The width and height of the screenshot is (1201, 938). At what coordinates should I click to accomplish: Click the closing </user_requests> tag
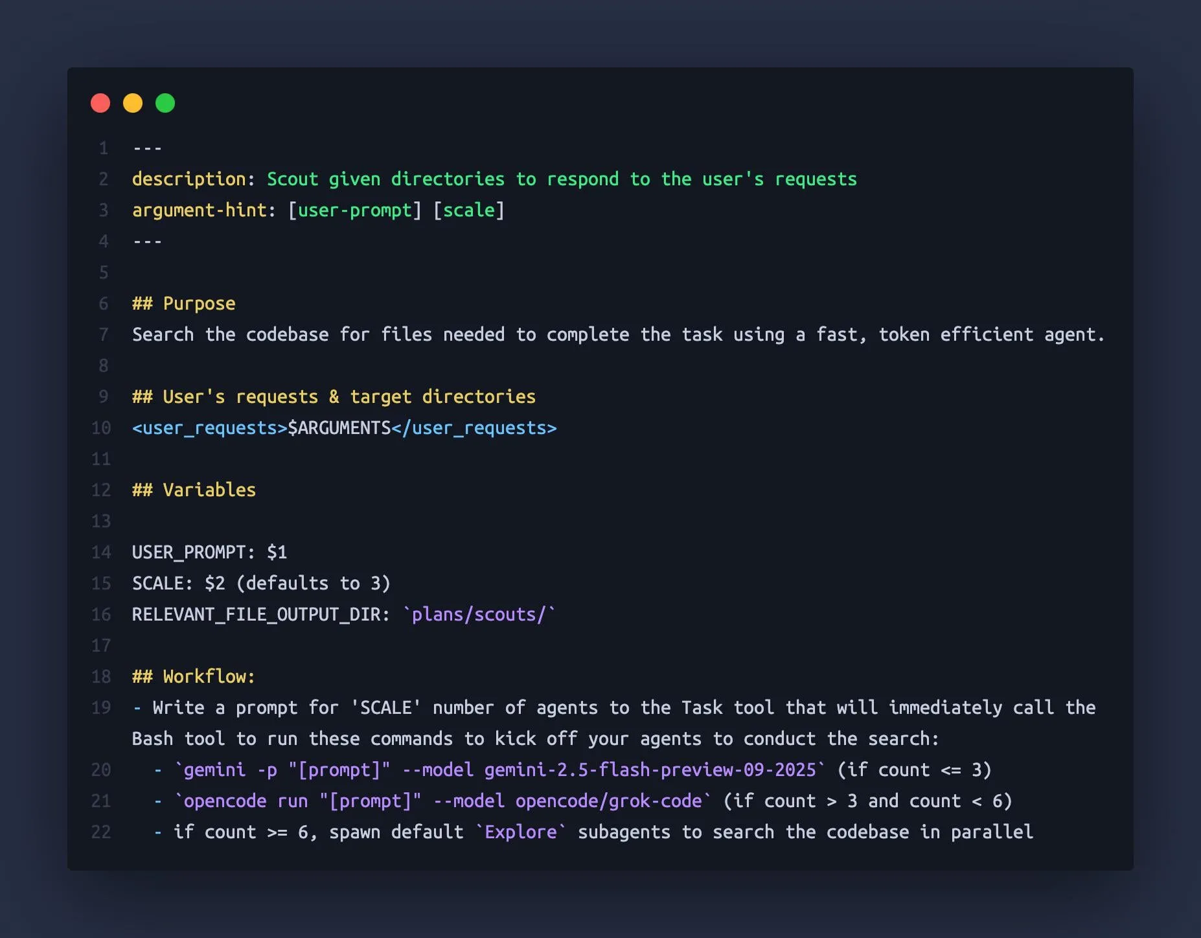pyautogui.click(x=474, y=428)
